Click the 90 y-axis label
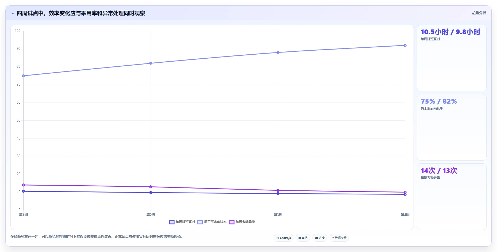 pos(18,49)
